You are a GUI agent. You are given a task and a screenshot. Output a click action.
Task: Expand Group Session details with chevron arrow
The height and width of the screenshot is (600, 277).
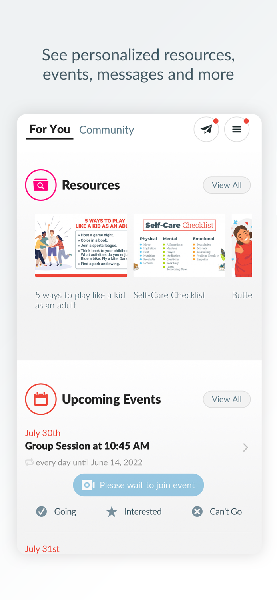click(245, 448)
